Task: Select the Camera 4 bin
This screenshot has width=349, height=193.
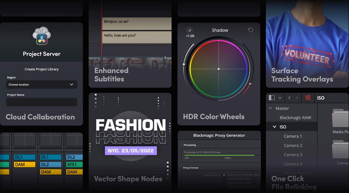Action: [x=293, y=164]
